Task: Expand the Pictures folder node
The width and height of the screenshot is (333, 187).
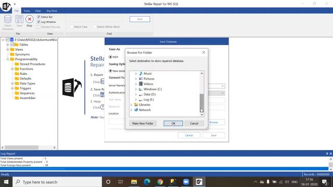Action: (136, 78)
